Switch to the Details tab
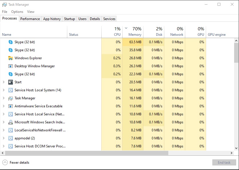The height and width of the screenshot is (170, 239). [x=95, y=19]
